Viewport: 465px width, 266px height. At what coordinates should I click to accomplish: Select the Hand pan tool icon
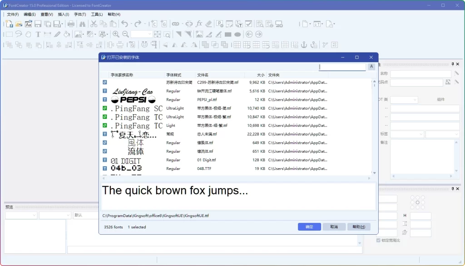[28, 34]
